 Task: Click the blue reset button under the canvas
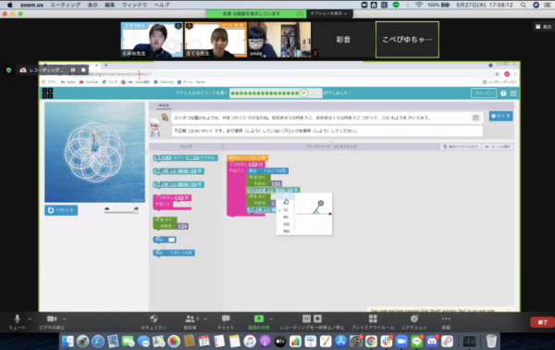click(61, 210)
